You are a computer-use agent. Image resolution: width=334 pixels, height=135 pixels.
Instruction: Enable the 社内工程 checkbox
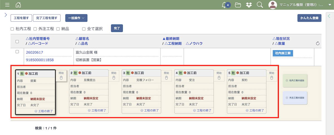point(12,29)
